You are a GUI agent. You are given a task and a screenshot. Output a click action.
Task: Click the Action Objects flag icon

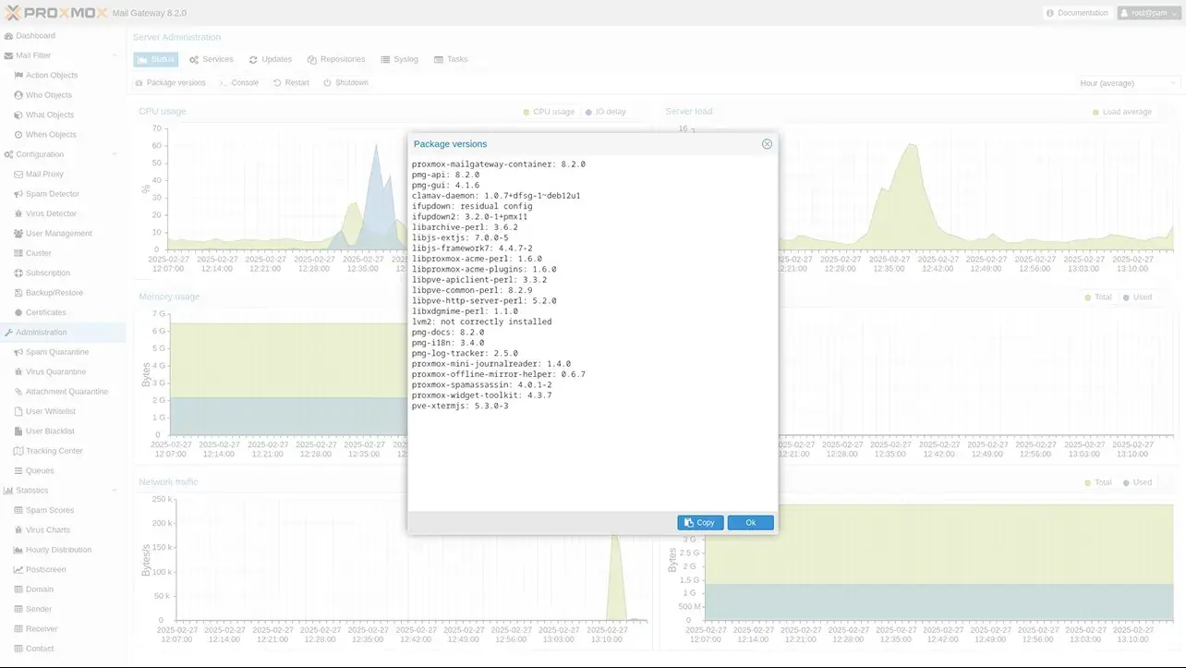click(x=18, y=76)
